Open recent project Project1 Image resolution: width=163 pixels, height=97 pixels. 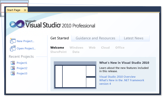coord(22,63)
